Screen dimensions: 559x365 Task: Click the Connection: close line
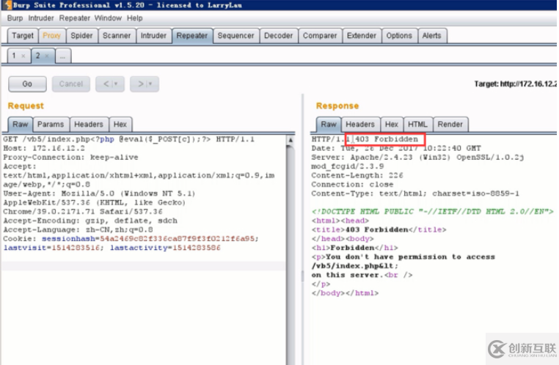[352, 185]
